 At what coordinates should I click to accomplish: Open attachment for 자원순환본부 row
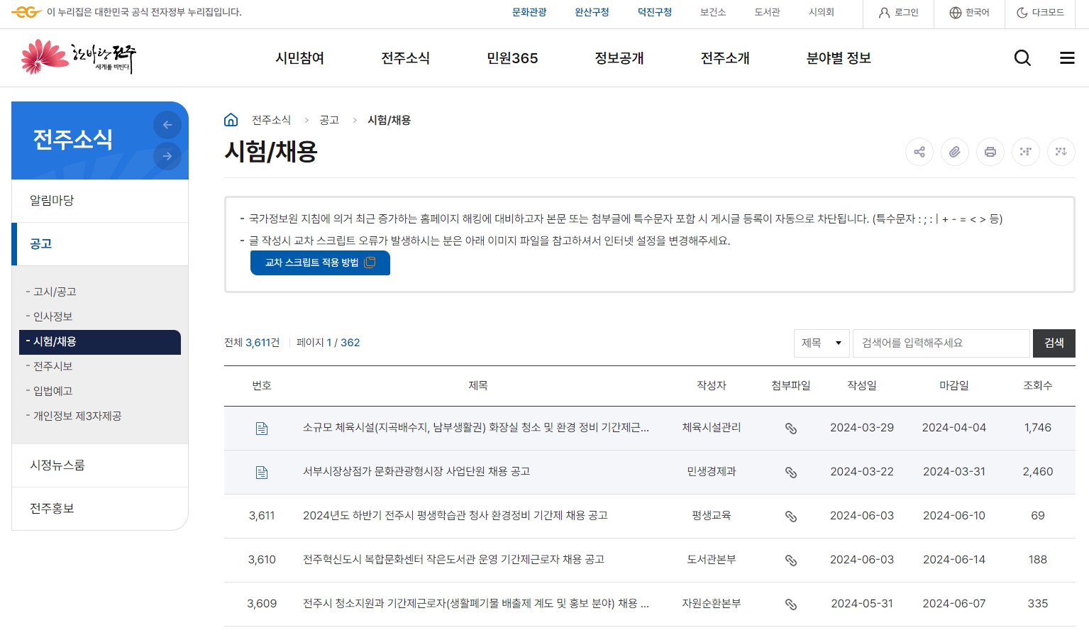791,605
